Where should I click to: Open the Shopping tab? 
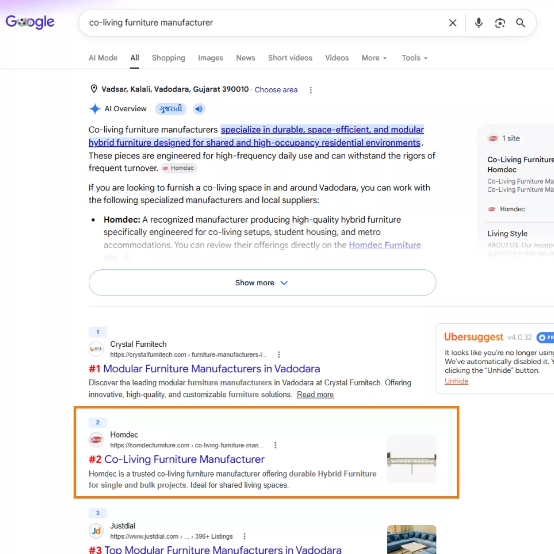[169, 57]
